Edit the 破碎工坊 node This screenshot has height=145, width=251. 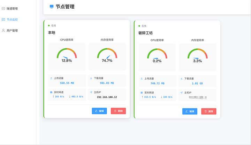point(190,111)
